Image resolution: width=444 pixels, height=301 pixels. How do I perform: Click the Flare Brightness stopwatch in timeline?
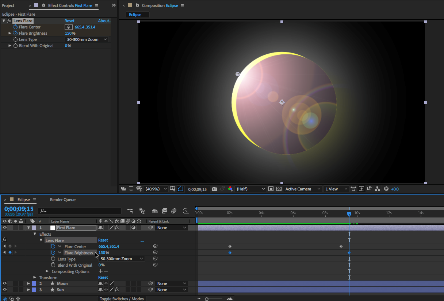[53, 253]
